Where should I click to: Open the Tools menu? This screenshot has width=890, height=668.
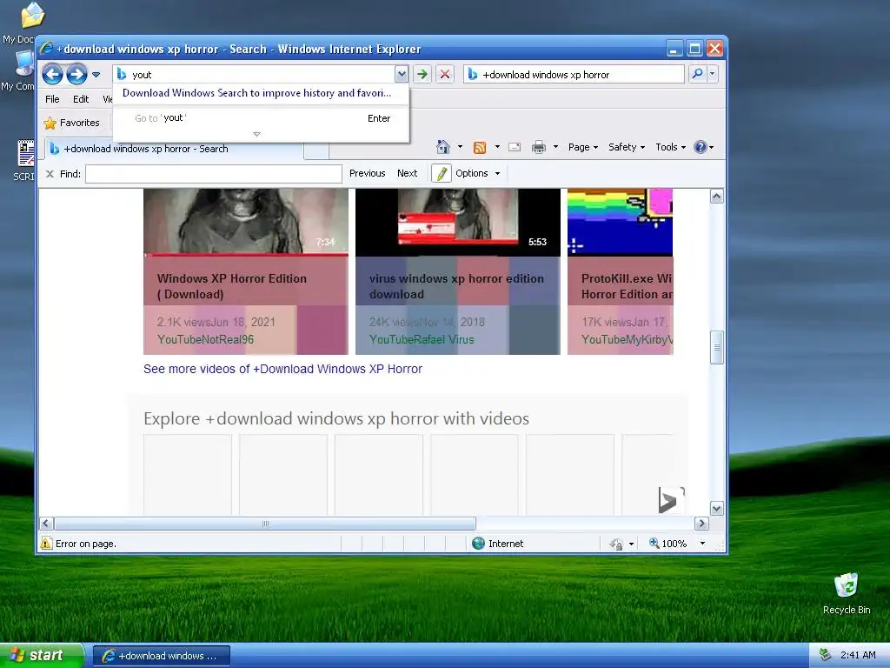(670, 147)
